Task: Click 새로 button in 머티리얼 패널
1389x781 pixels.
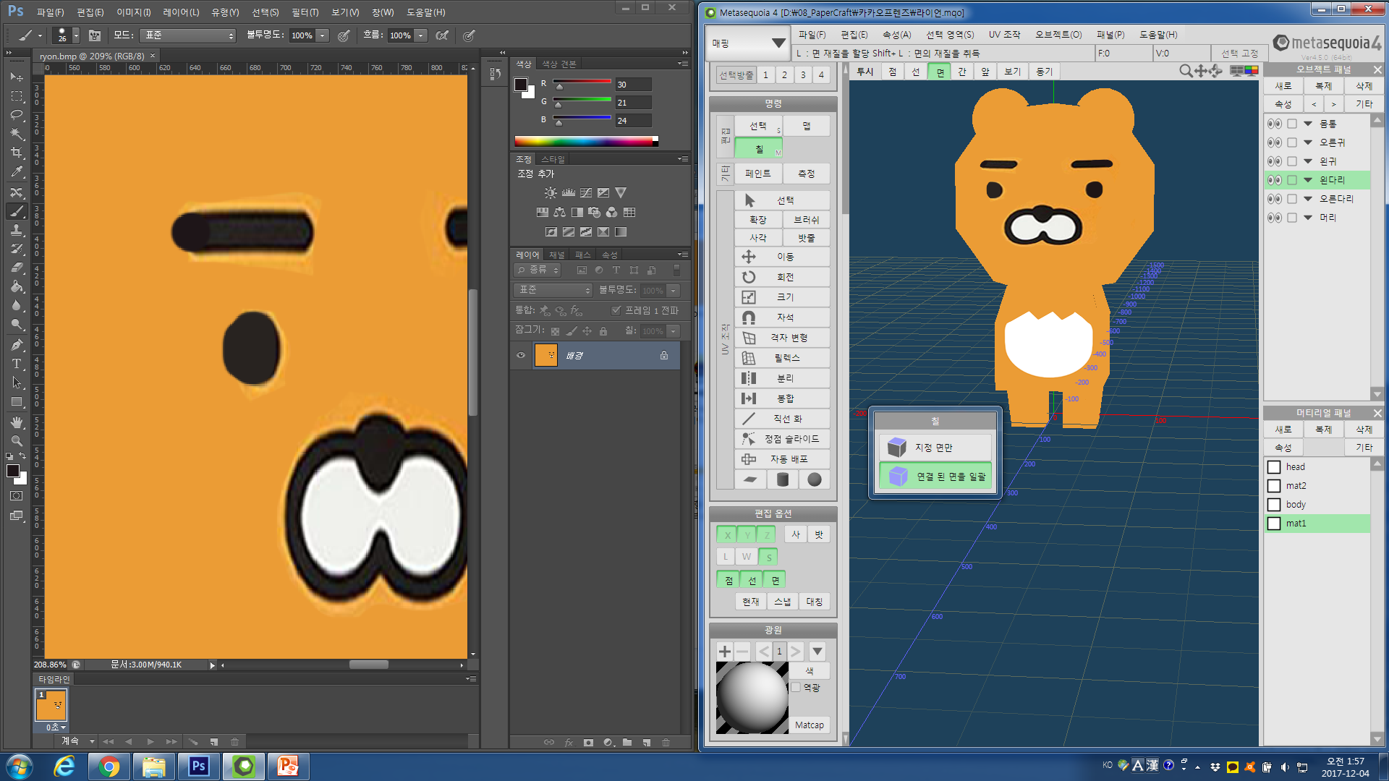Action: [1283, 430]
